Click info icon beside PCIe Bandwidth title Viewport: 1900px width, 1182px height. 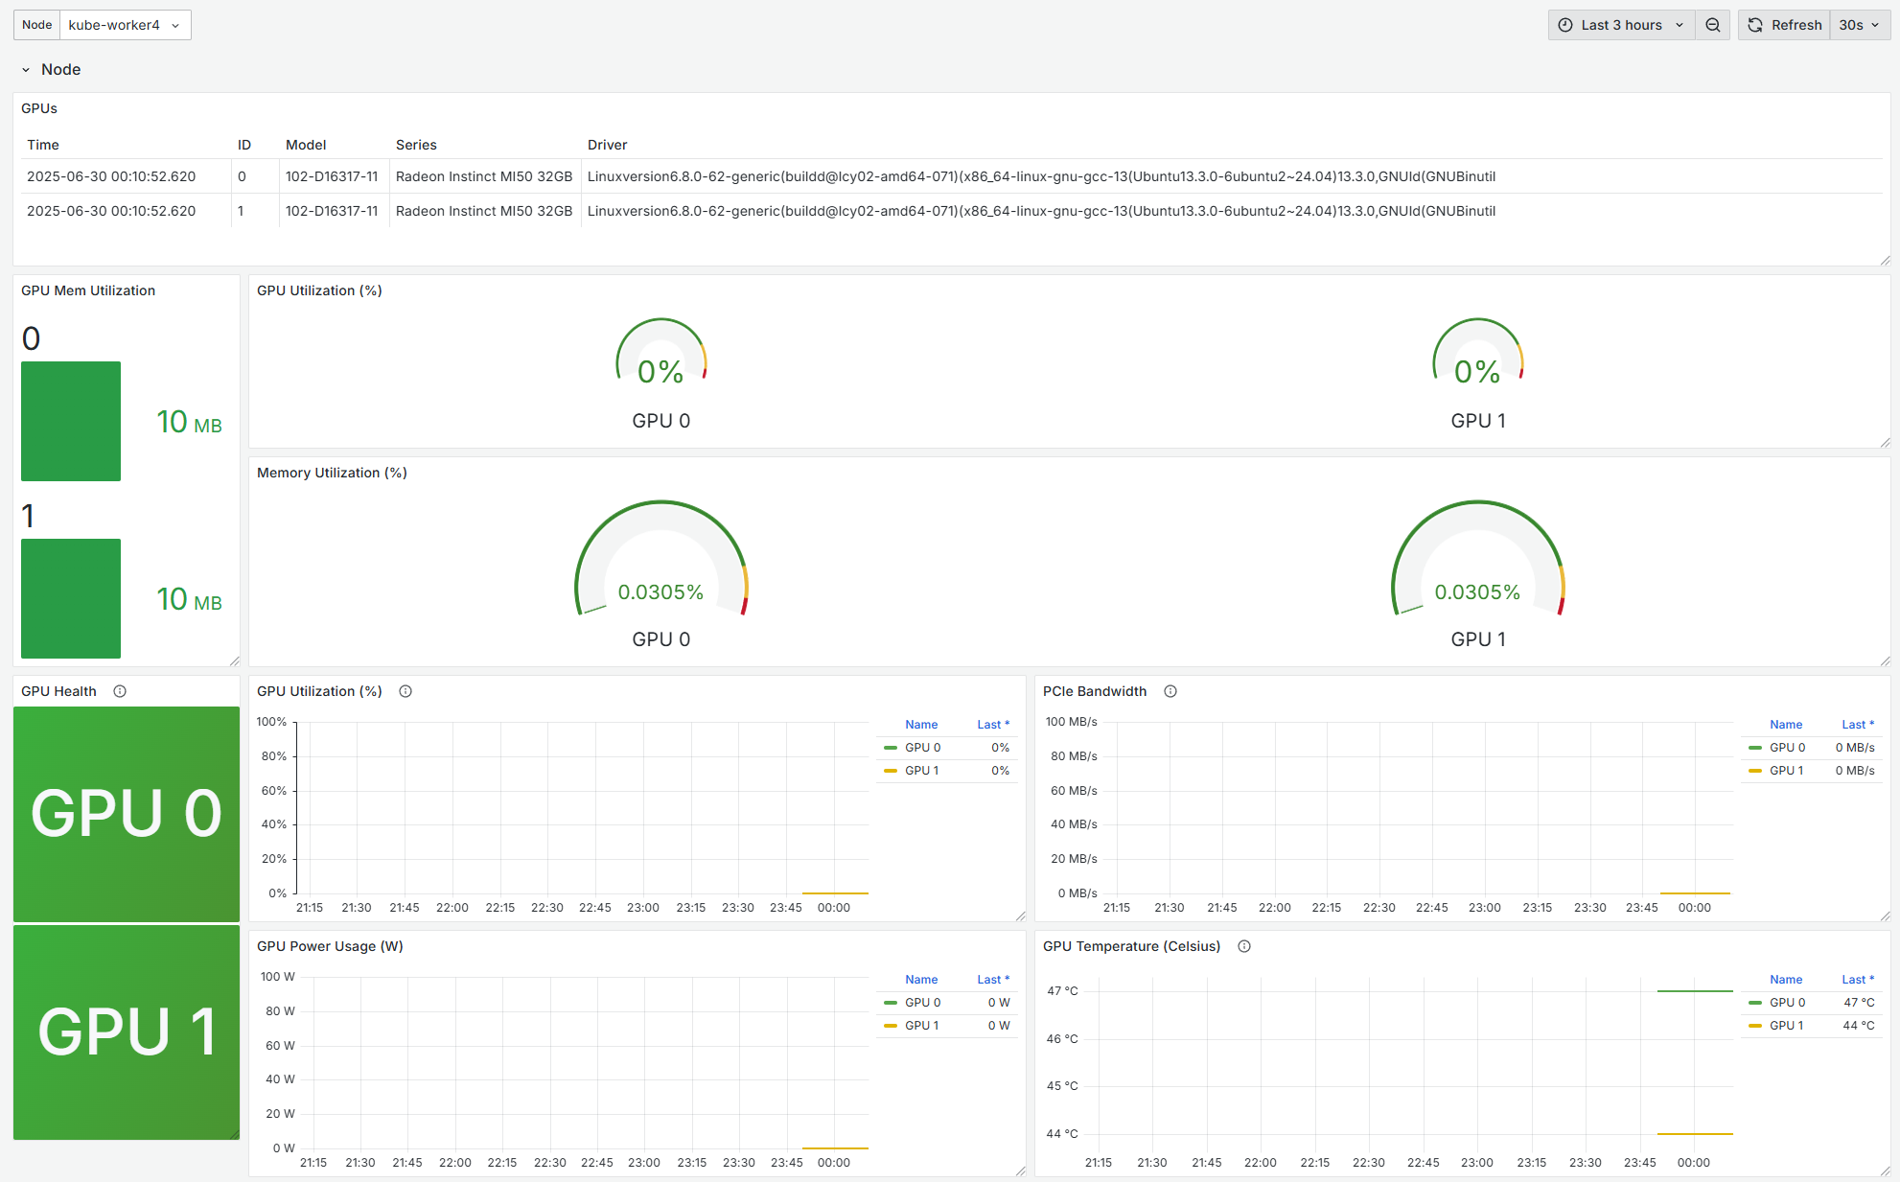click(x=1170, y=691)
